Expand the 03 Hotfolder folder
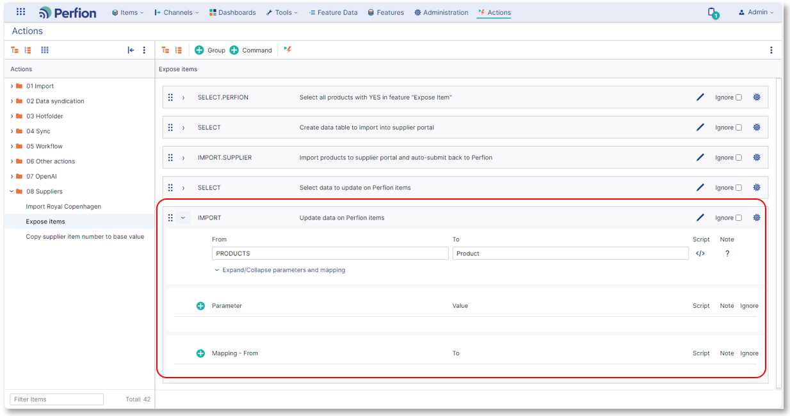 point(12,116)
